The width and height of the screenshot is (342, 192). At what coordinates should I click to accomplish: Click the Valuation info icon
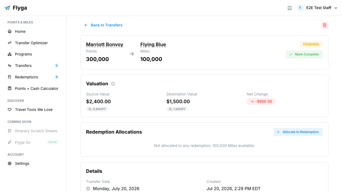113,84
